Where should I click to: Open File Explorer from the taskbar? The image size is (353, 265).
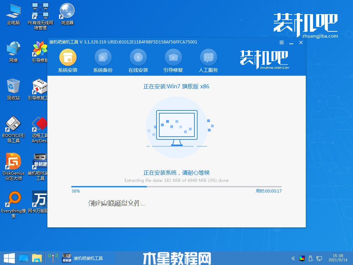(x=37, y=258)
